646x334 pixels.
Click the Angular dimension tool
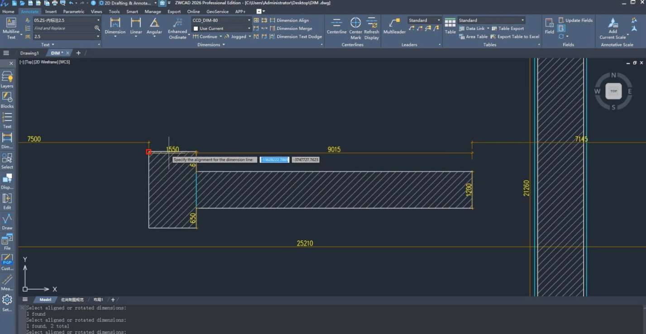[154, 25]
